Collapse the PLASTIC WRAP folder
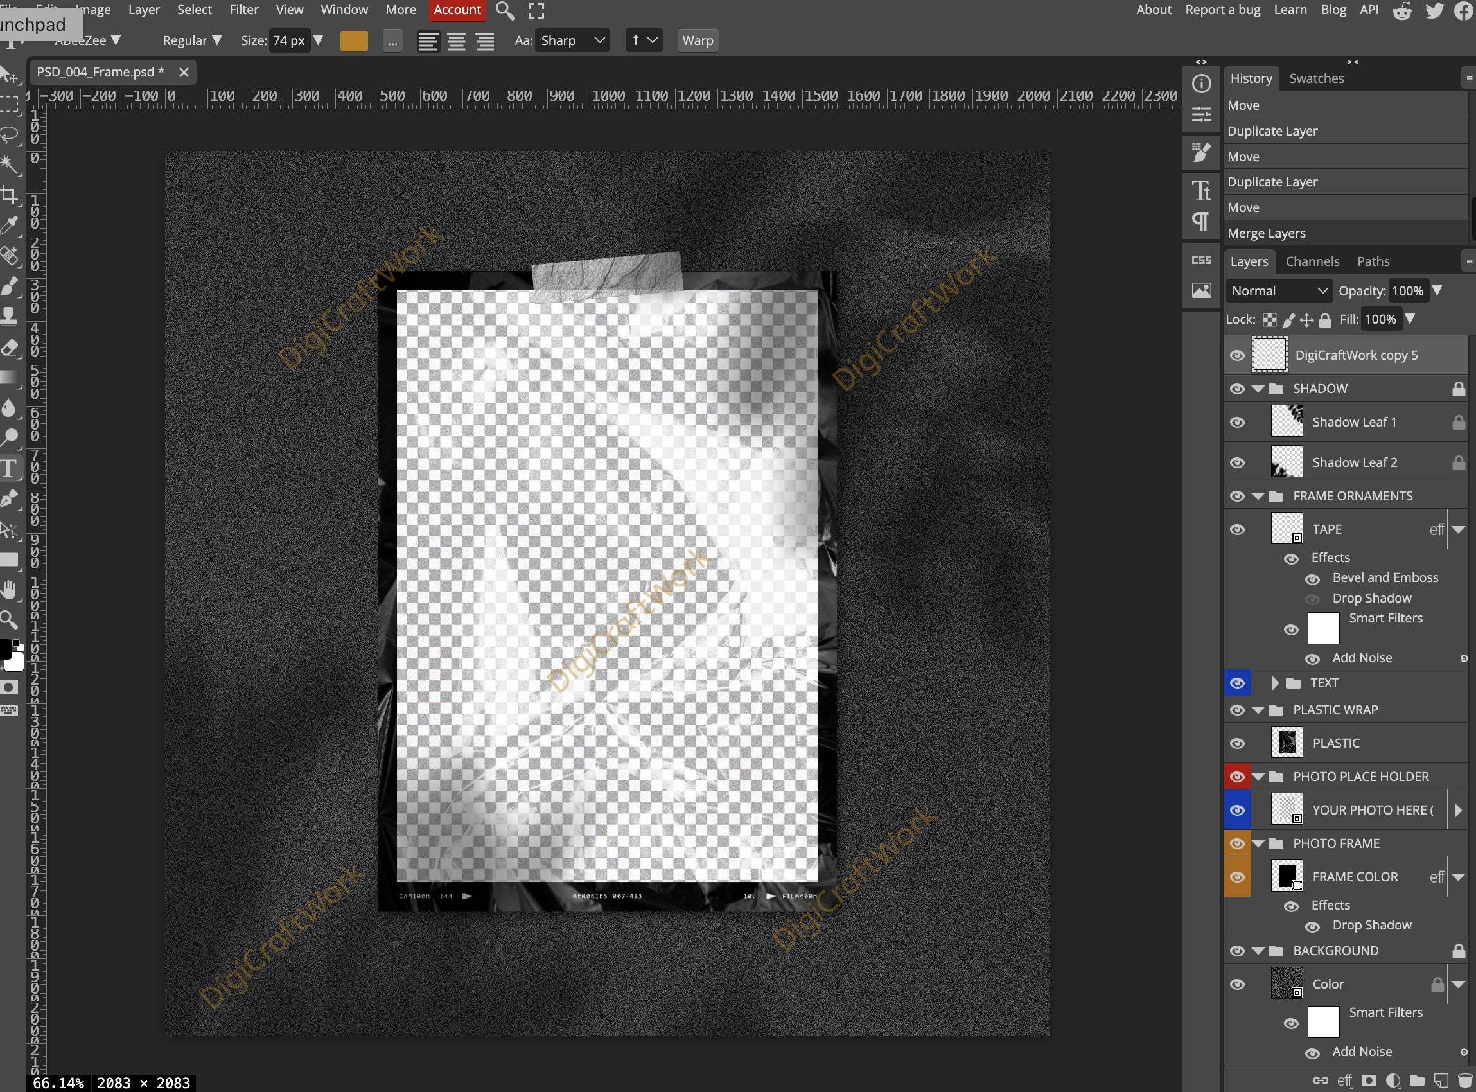 [x=1258, y=710]
